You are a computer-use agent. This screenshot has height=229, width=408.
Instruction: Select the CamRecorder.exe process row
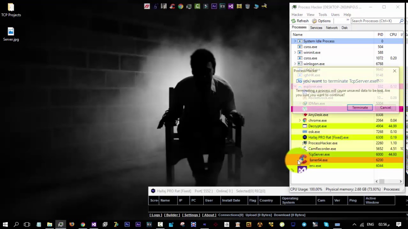coord(347,149)
